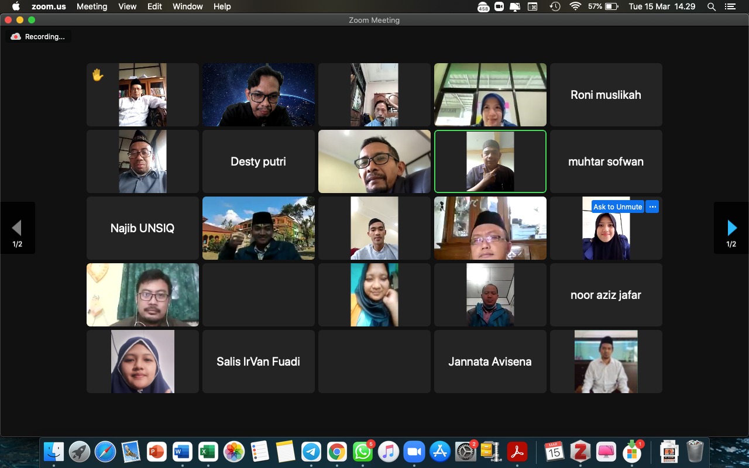Screen dimensions: 749x468
Task: Open Telegram from the dock
Action: [311, 452]
